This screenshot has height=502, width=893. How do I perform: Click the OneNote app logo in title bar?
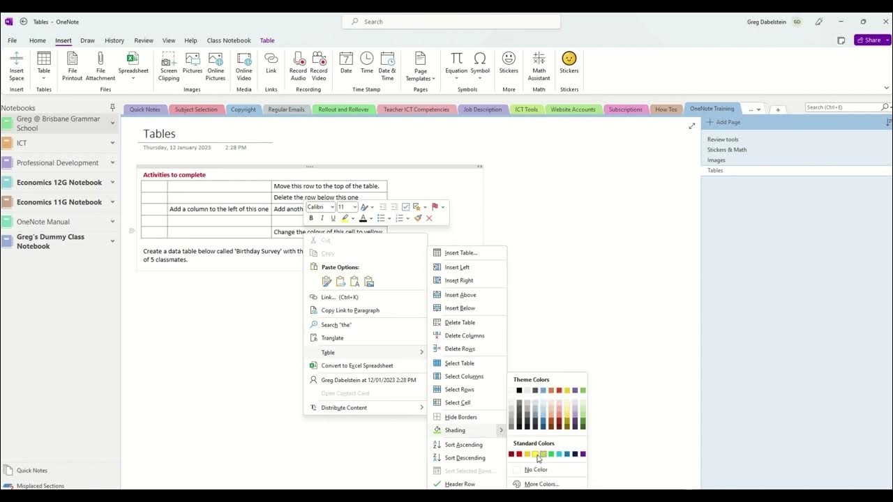8,22
